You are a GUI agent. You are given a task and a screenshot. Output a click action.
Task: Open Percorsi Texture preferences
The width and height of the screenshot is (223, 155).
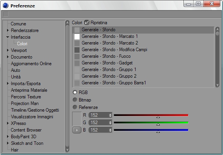click(26, 97)
